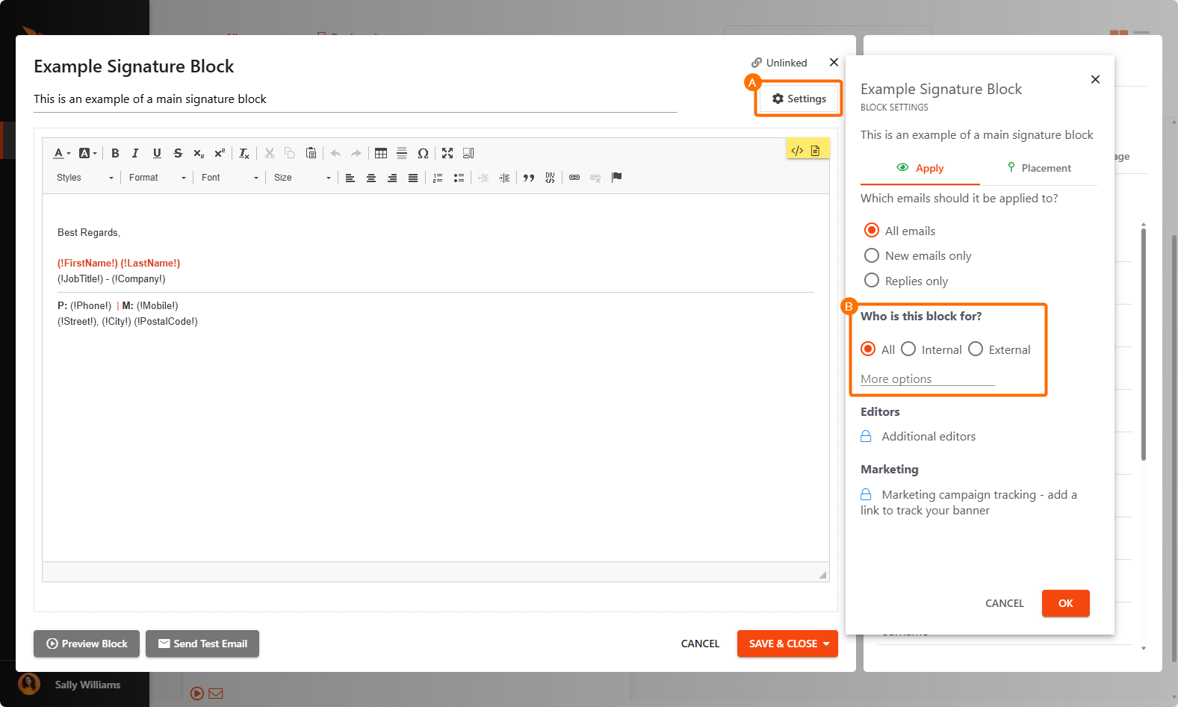Click the italic formatting icon
This screenshot has height=707, width=1178.
click(x=135, y=153)
